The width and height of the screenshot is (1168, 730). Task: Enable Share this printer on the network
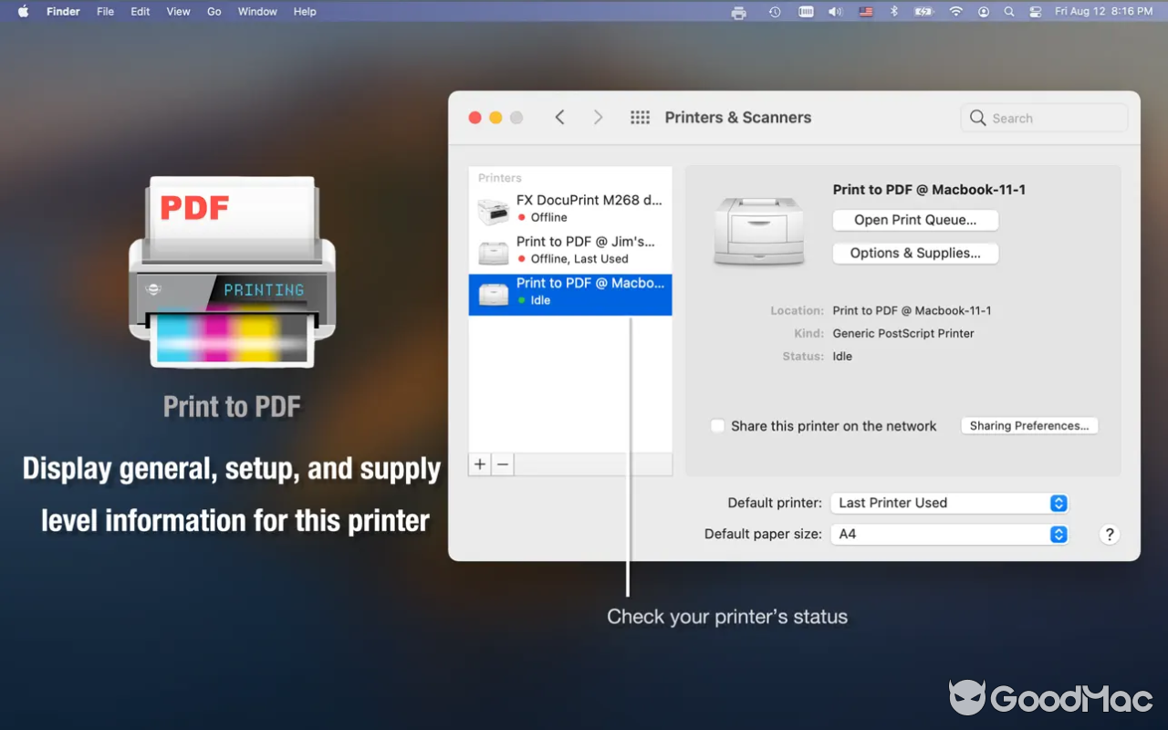717,425
